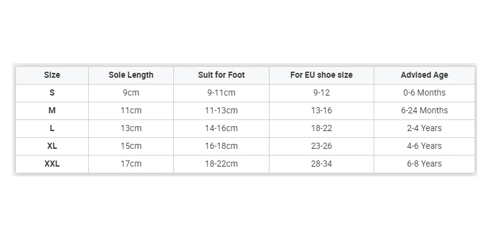This screenshot has height=245, width=490.
Task: Click the Size column header
Action: tap(52, 75)
